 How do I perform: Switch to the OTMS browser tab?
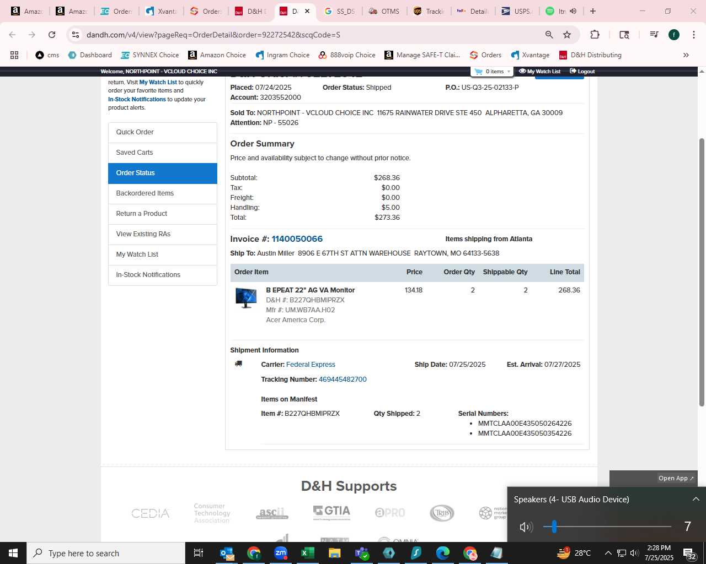[384, 11]
